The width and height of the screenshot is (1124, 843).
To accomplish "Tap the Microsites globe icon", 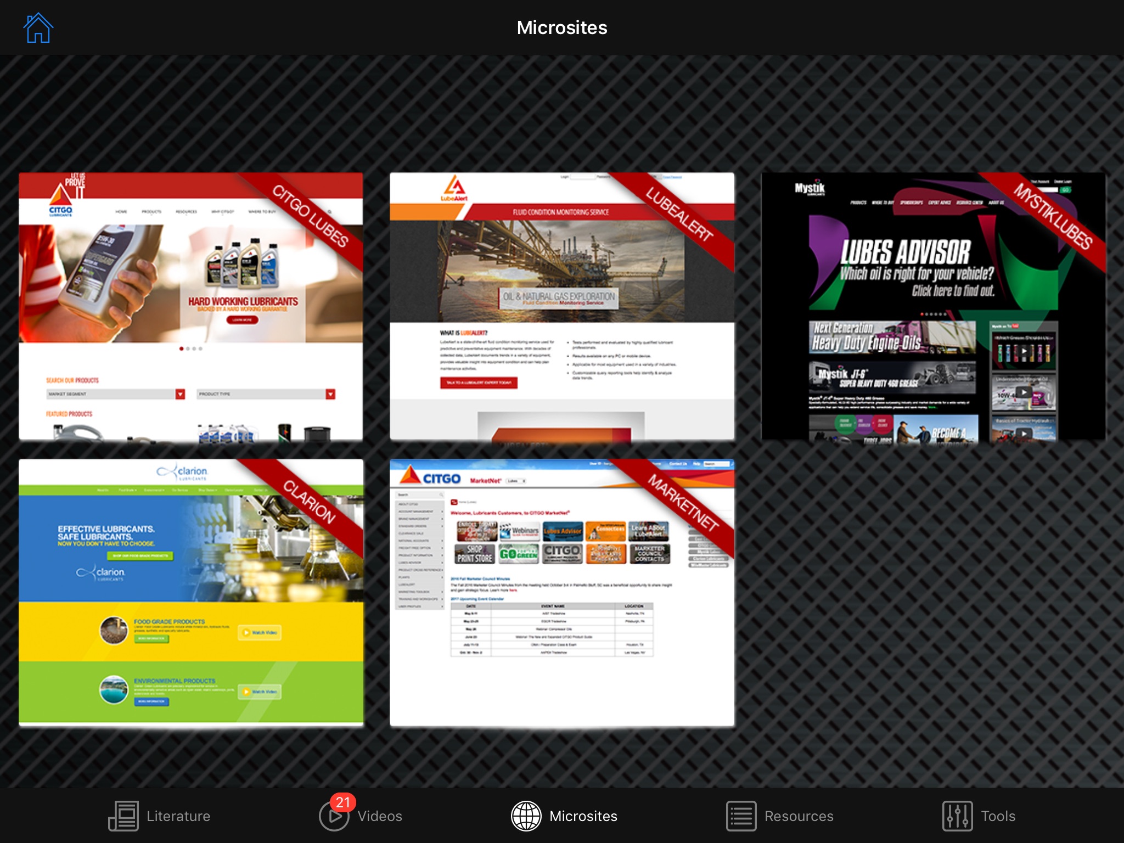I will click(526, 816).
